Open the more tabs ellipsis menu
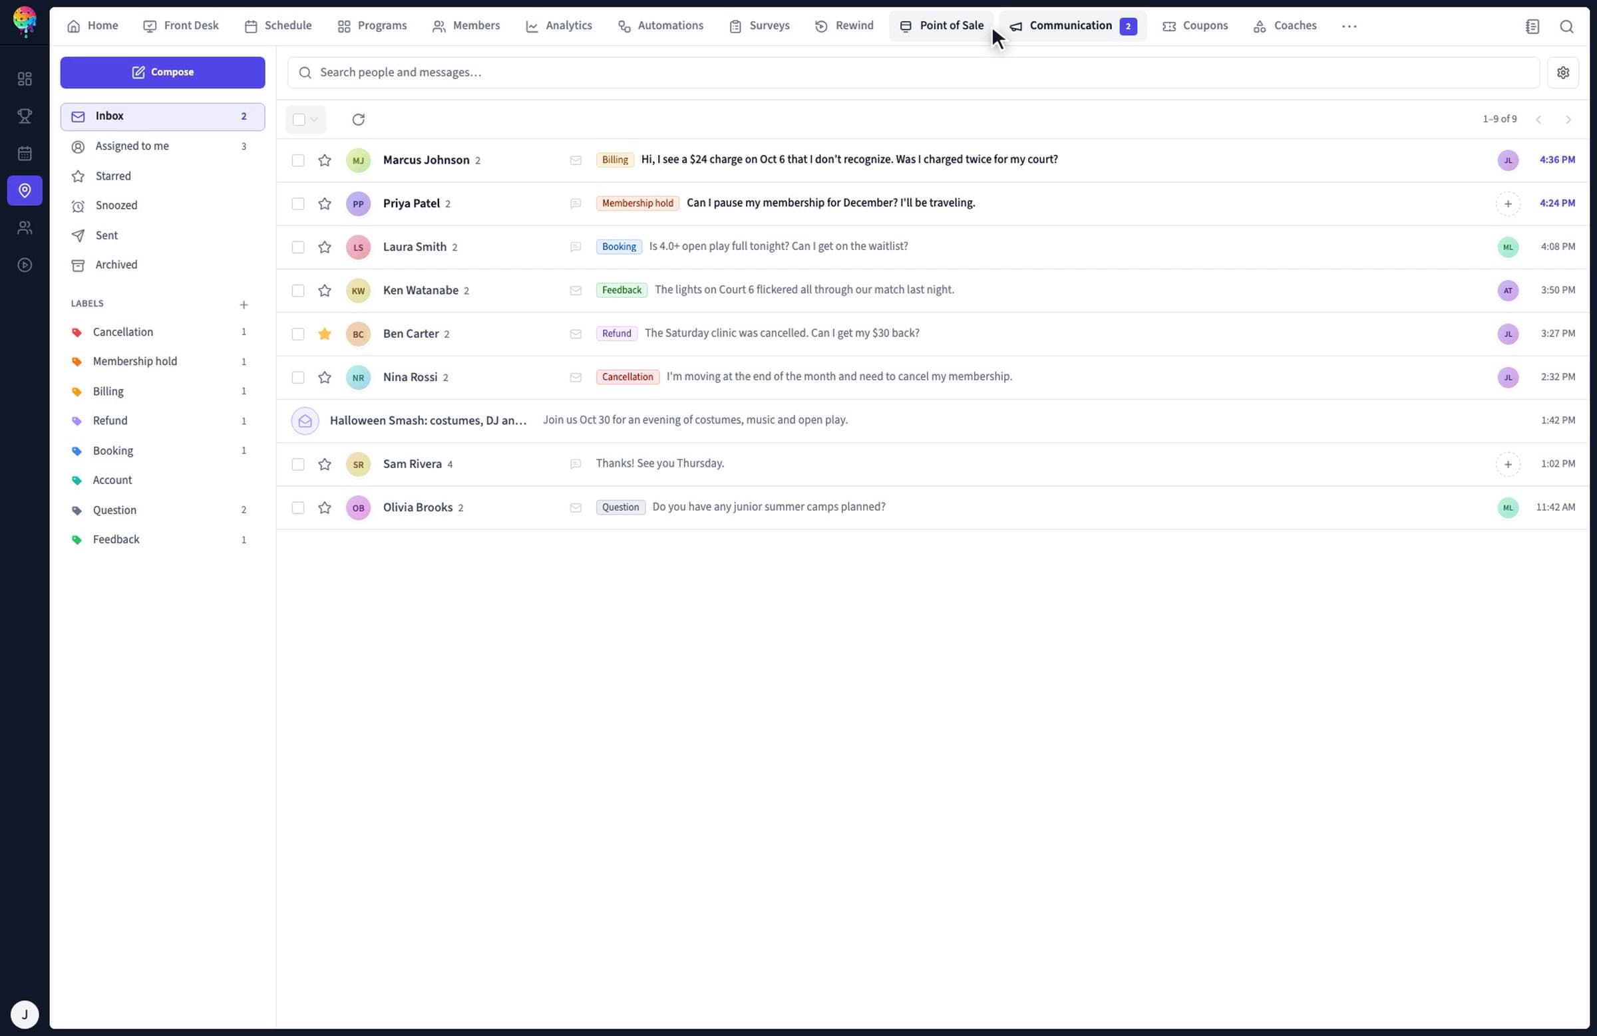This screenshot has width=1597, height=1036. tap(1349, 26)
